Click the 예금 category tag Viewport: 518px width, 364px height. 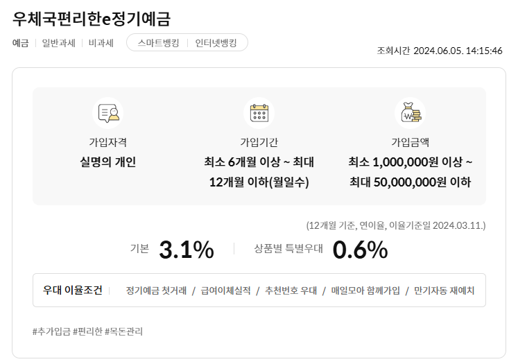point(21,43)
